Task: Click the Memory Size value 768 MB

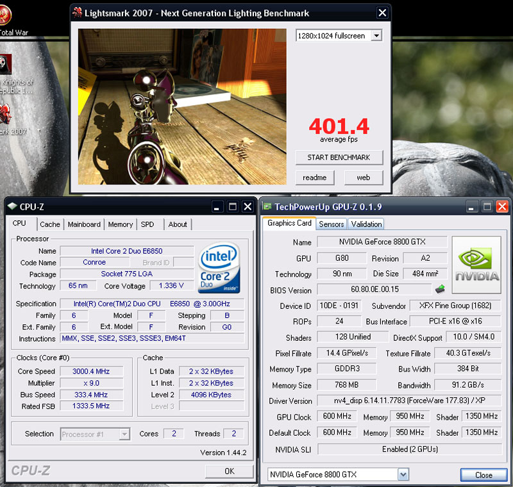Action: pyautogui.click(x=347, y=385)
